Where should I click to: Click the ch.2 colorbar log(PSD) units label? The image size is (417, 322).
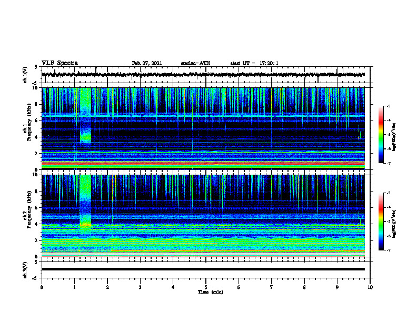pyautogui.click(x=394, y=224)
